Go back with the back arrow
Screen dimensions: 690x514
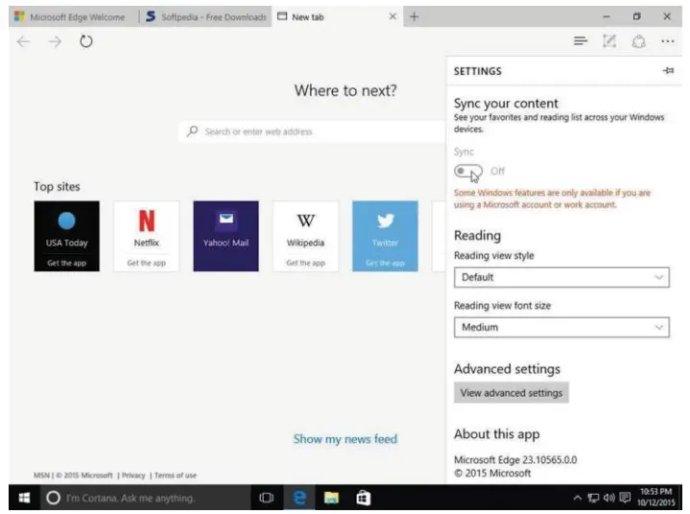[x=23, y=42]
